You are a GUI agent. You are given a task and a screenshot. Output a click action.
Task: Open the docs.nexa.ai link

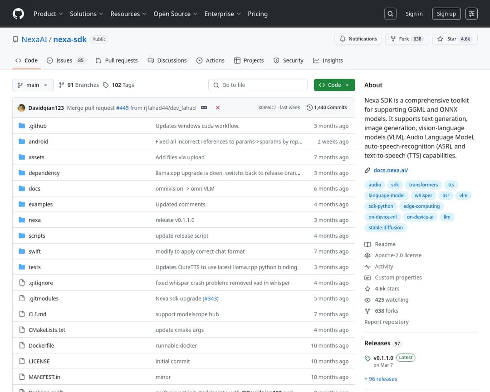391,171
